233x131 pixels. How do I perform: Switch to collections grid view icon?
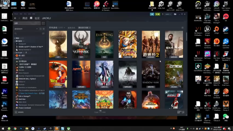[43, 23]
